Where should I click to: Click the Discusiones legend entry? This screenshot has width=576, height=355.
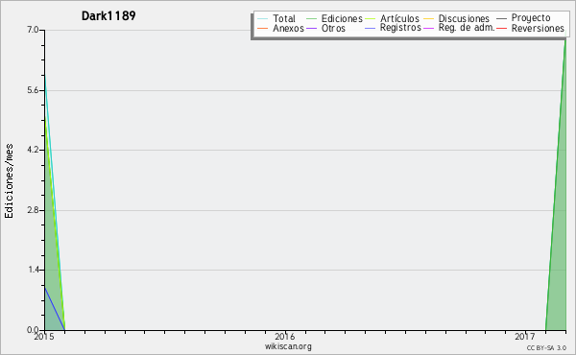pos(456,18)
